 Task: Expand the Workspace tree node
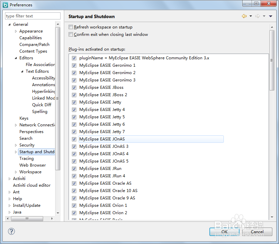click(x=16, y=172)
